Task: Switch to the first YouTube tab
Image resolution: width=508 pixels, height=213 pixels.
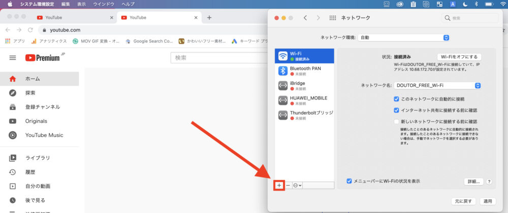Action: pos(75,18)
